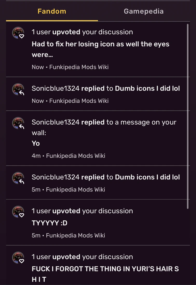
Task: Switch to the Fandom tab
Action: [x=52, y=11]
